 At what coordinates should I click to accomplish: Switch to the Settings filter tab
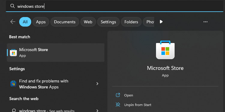tap(108, 22)
